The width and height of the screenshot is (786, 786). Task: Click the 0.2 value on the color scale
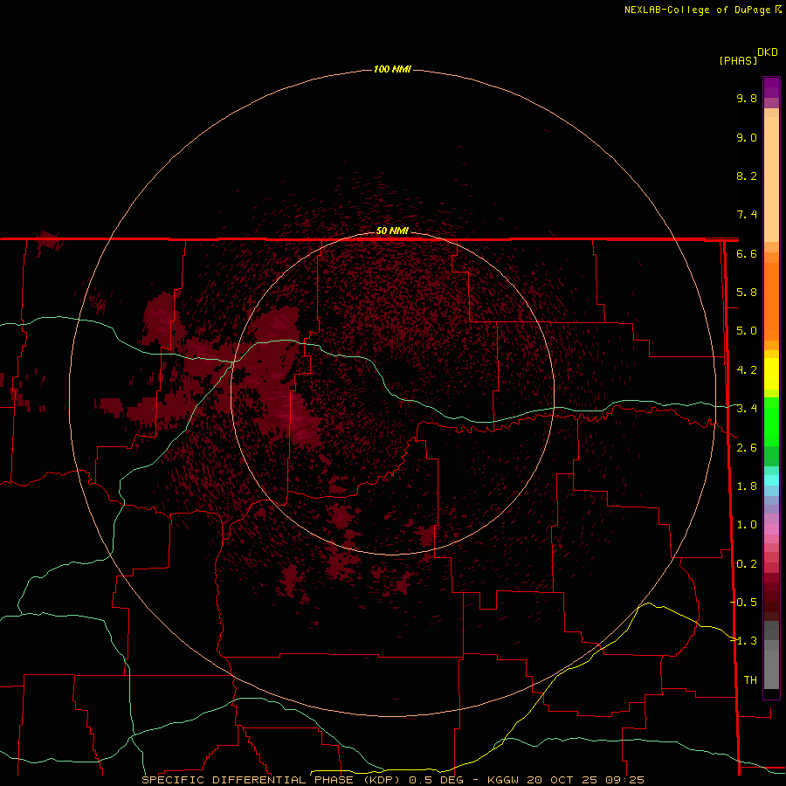[747, 564]
